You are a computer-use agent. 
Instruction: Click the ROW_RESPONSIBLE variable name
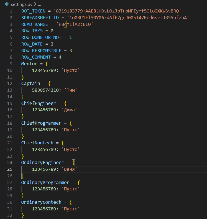(41, 51)
